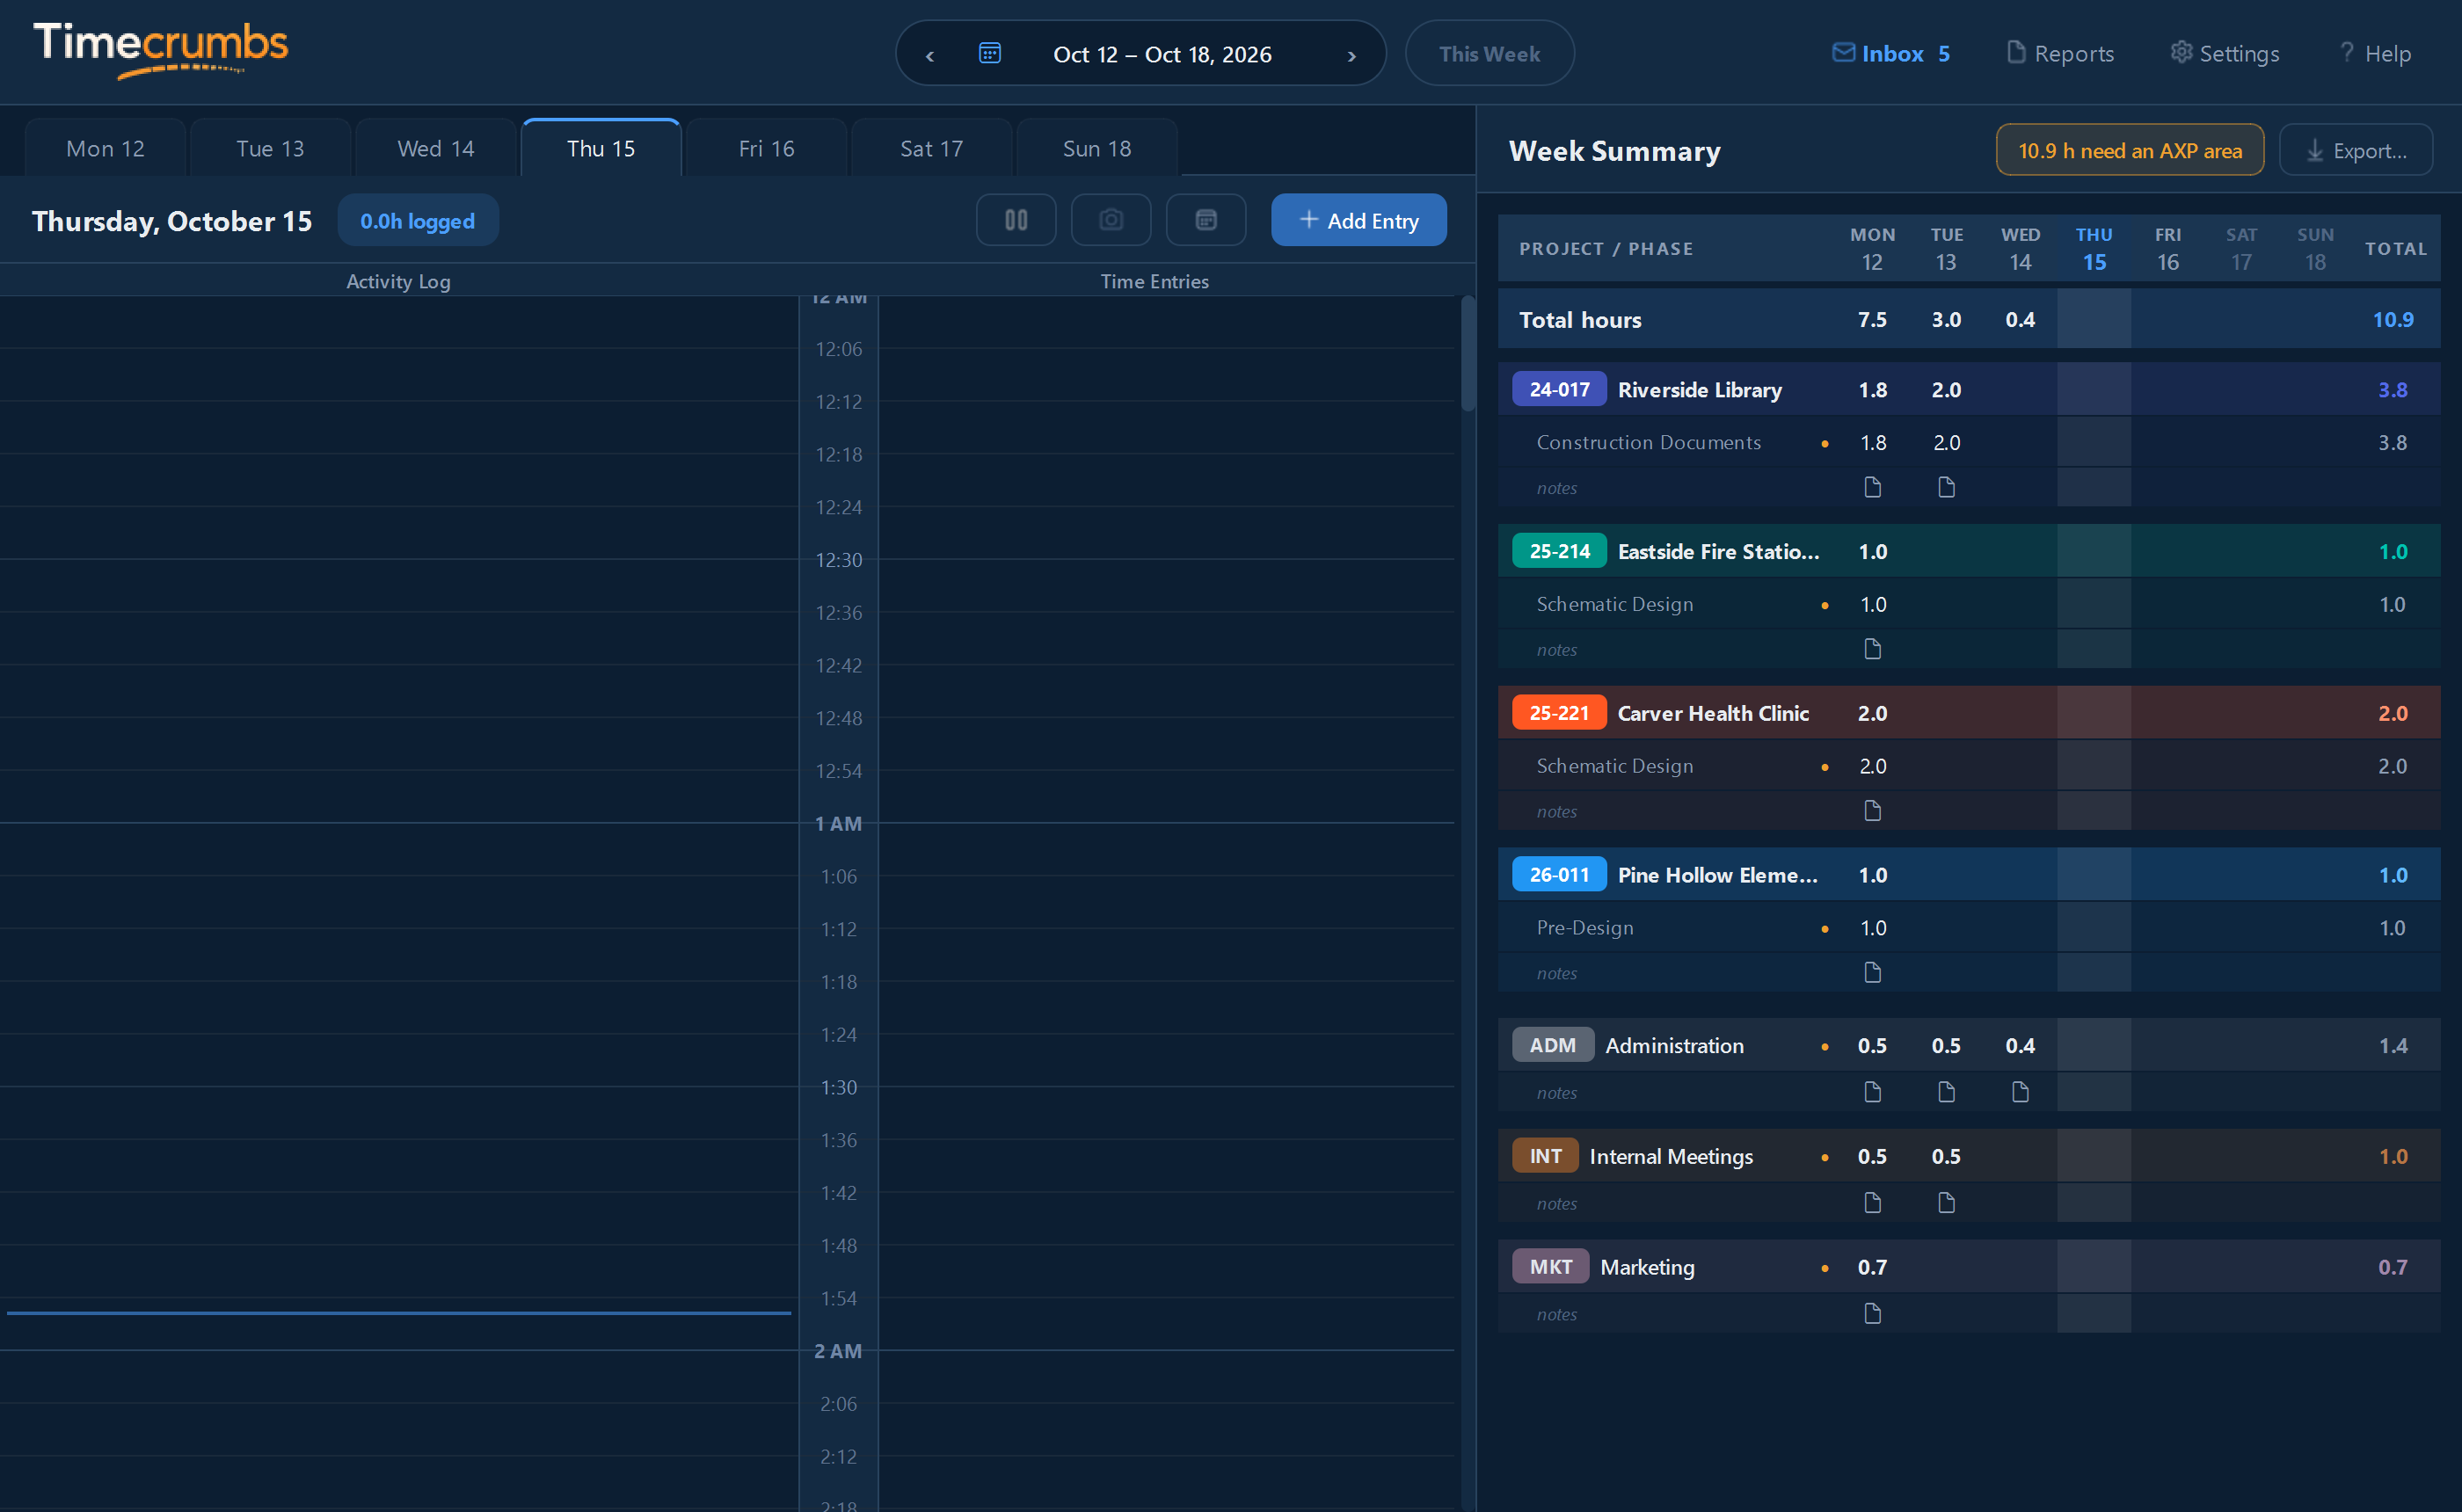
Task: Open the Export dropdown
Action: 2356,150
